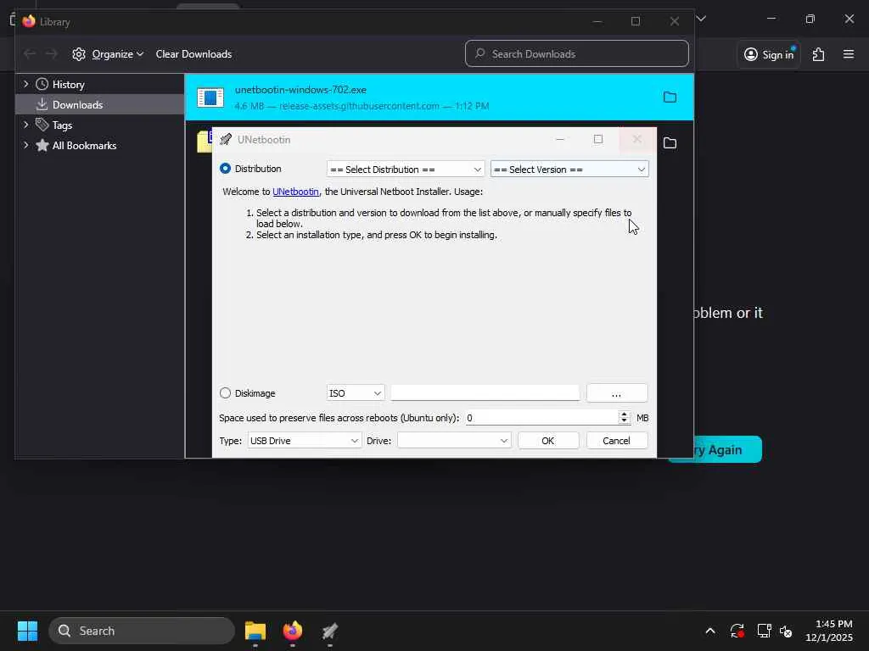This screenshot has height=651, width=869.
Task: Expand the All Bookmarks tree item
Action: pyautogui.click(x=25, y=145)
